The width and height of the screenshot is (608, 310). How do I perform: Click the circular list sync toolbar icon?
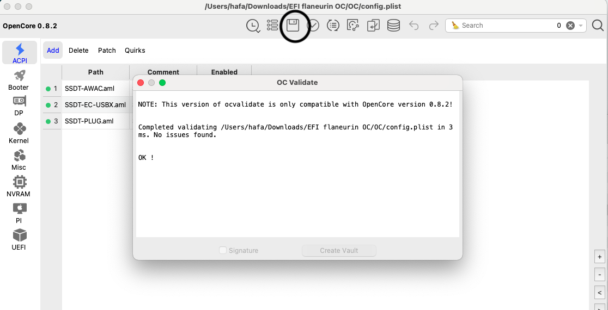tap(333, 26)
